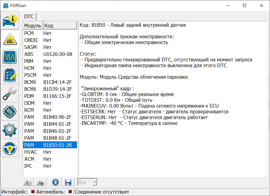Click the 'Модуль Средства облегчения парковки' line
Image resolution: width=270 pixels, height=196 pixels.
133,77
